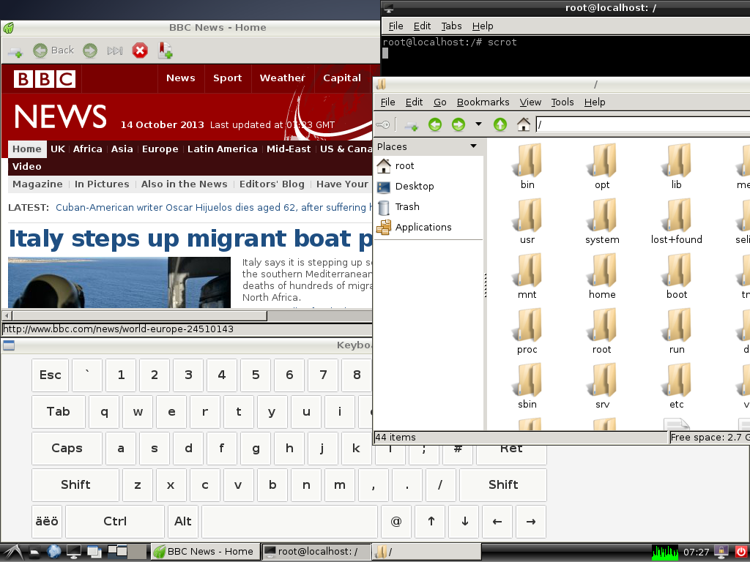This screenshot has width=750, height=562.
Task: Toggle Ctrl key on virtual keyboard
Action: pyautogui.click(x=115, y=521)
